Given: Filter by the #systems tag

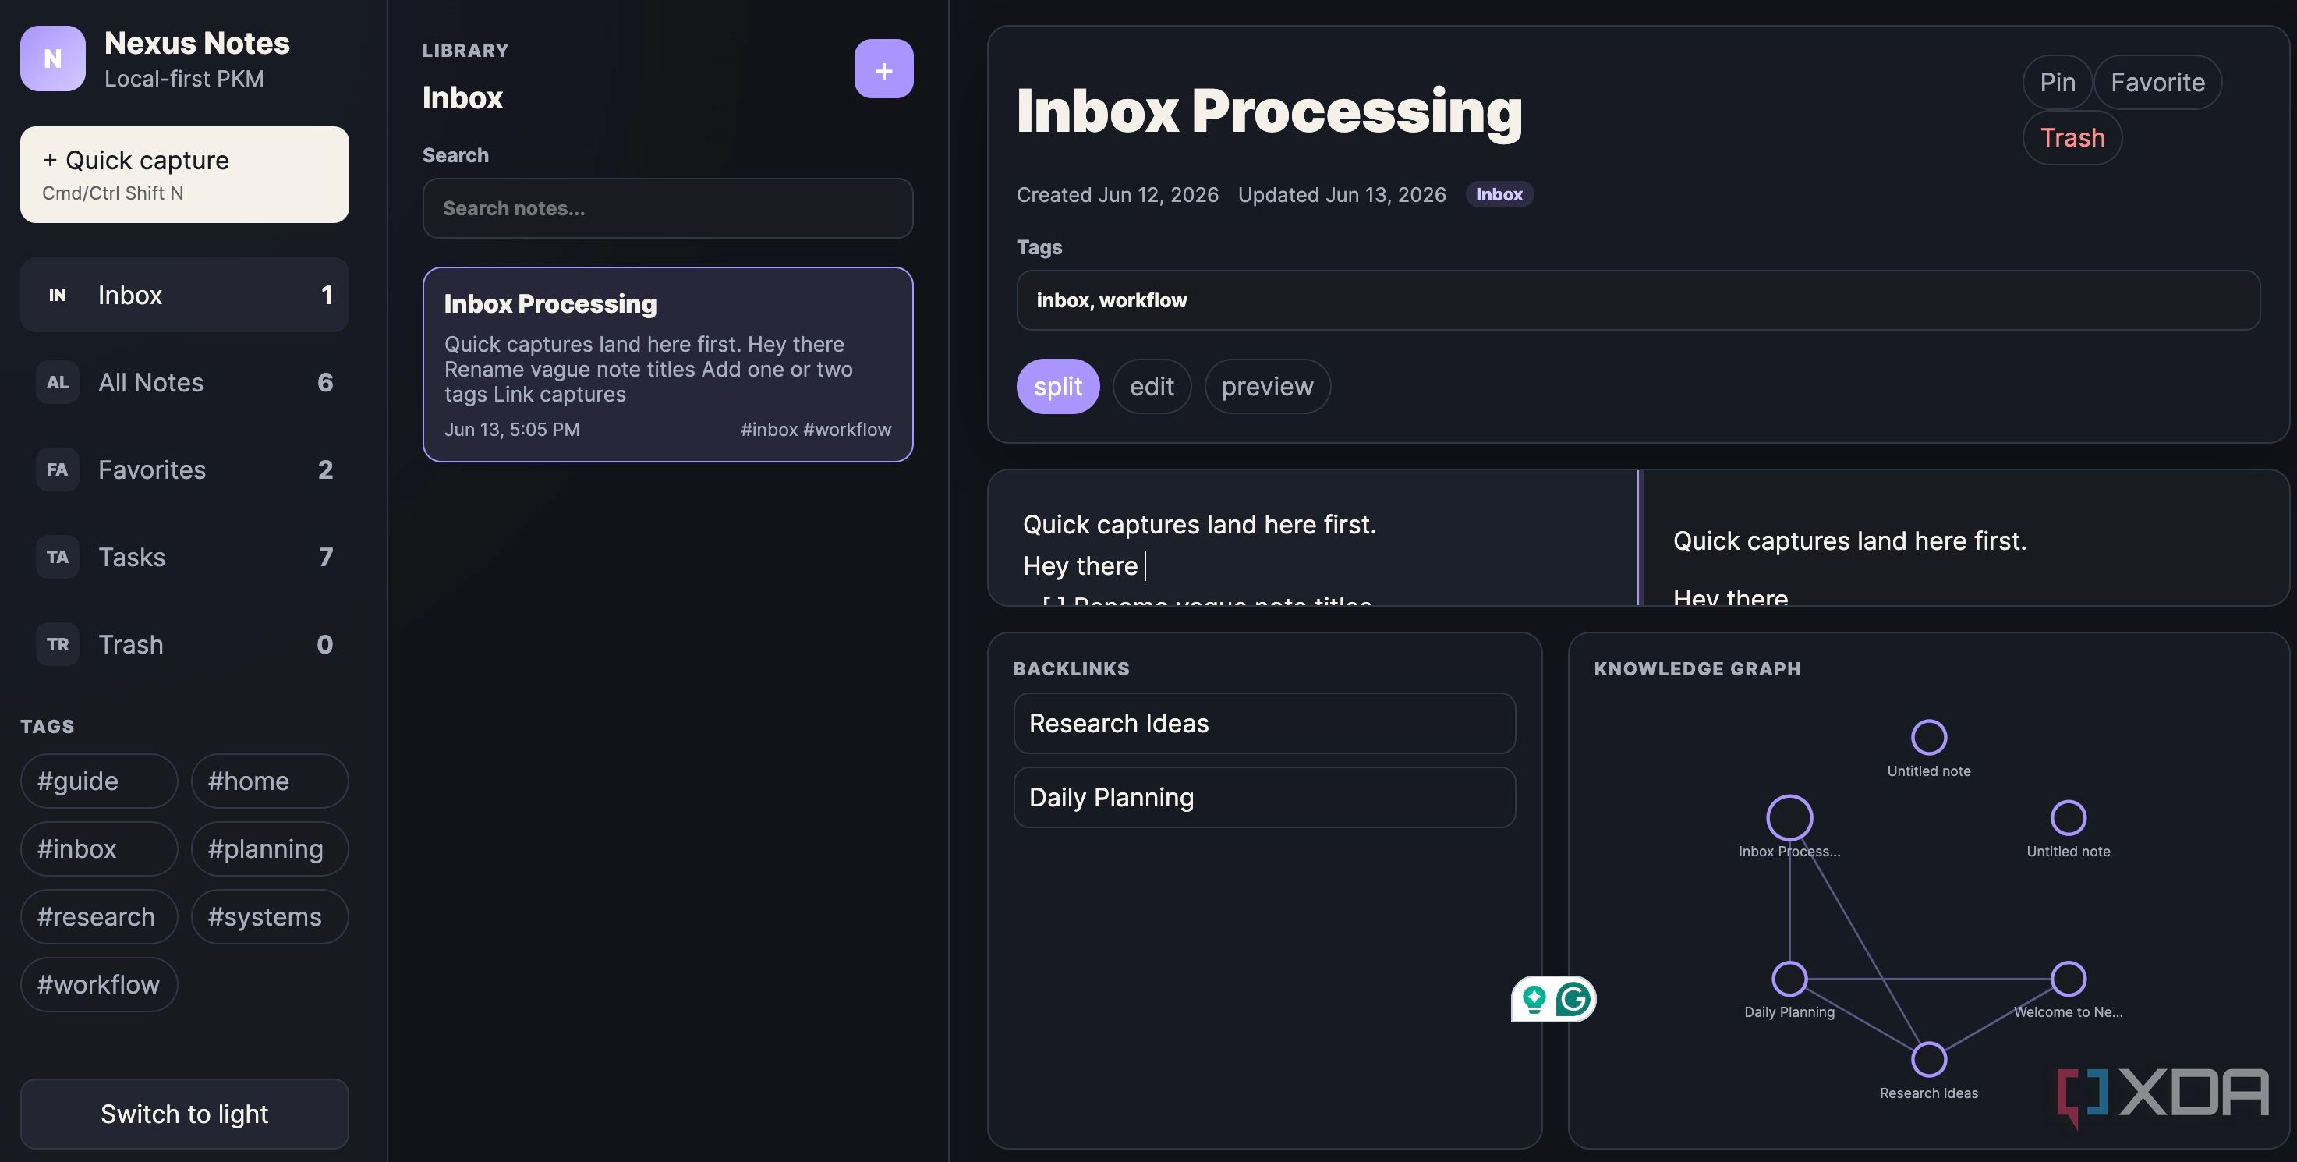Looking at the screenshot, I should coord(269,917).
